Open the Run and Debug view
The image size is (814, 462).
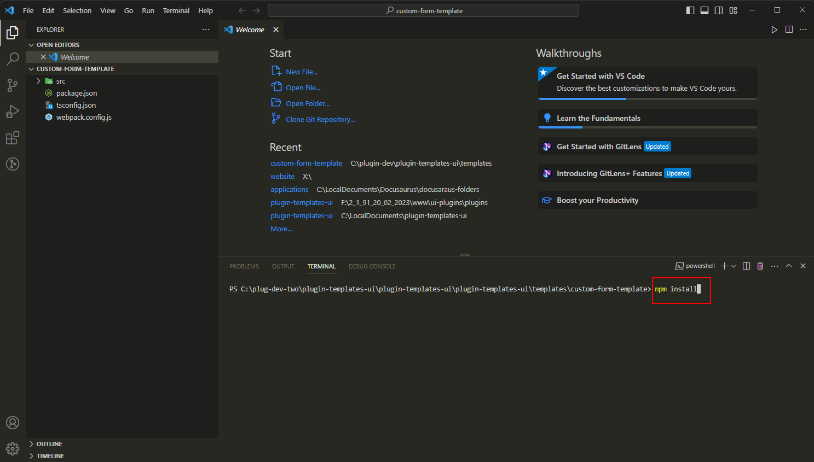[13, 112]
